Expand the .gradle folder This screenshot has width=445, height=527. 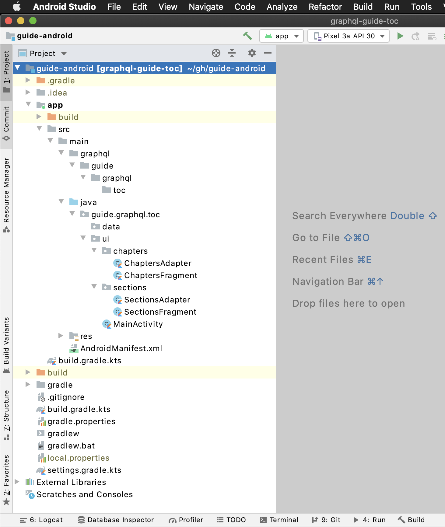tap(28, 80)
